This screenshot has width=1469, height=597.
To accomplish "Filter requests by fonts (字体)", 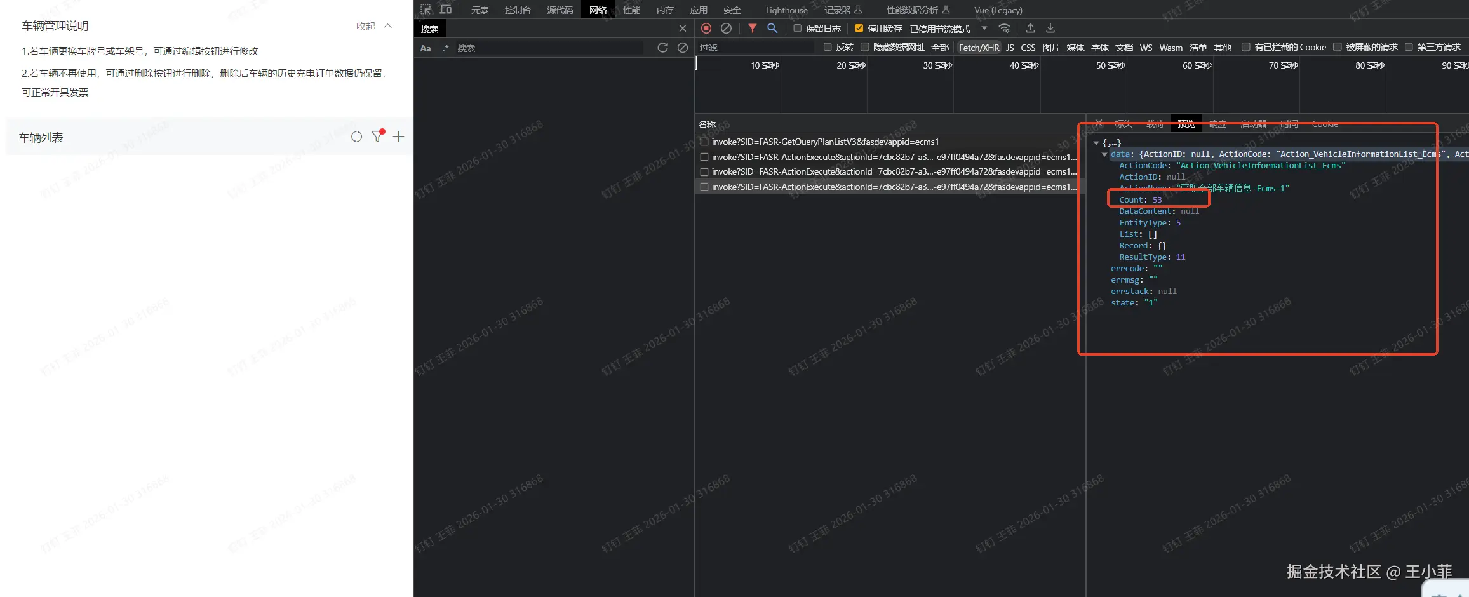I will [x=1099, y=48].
